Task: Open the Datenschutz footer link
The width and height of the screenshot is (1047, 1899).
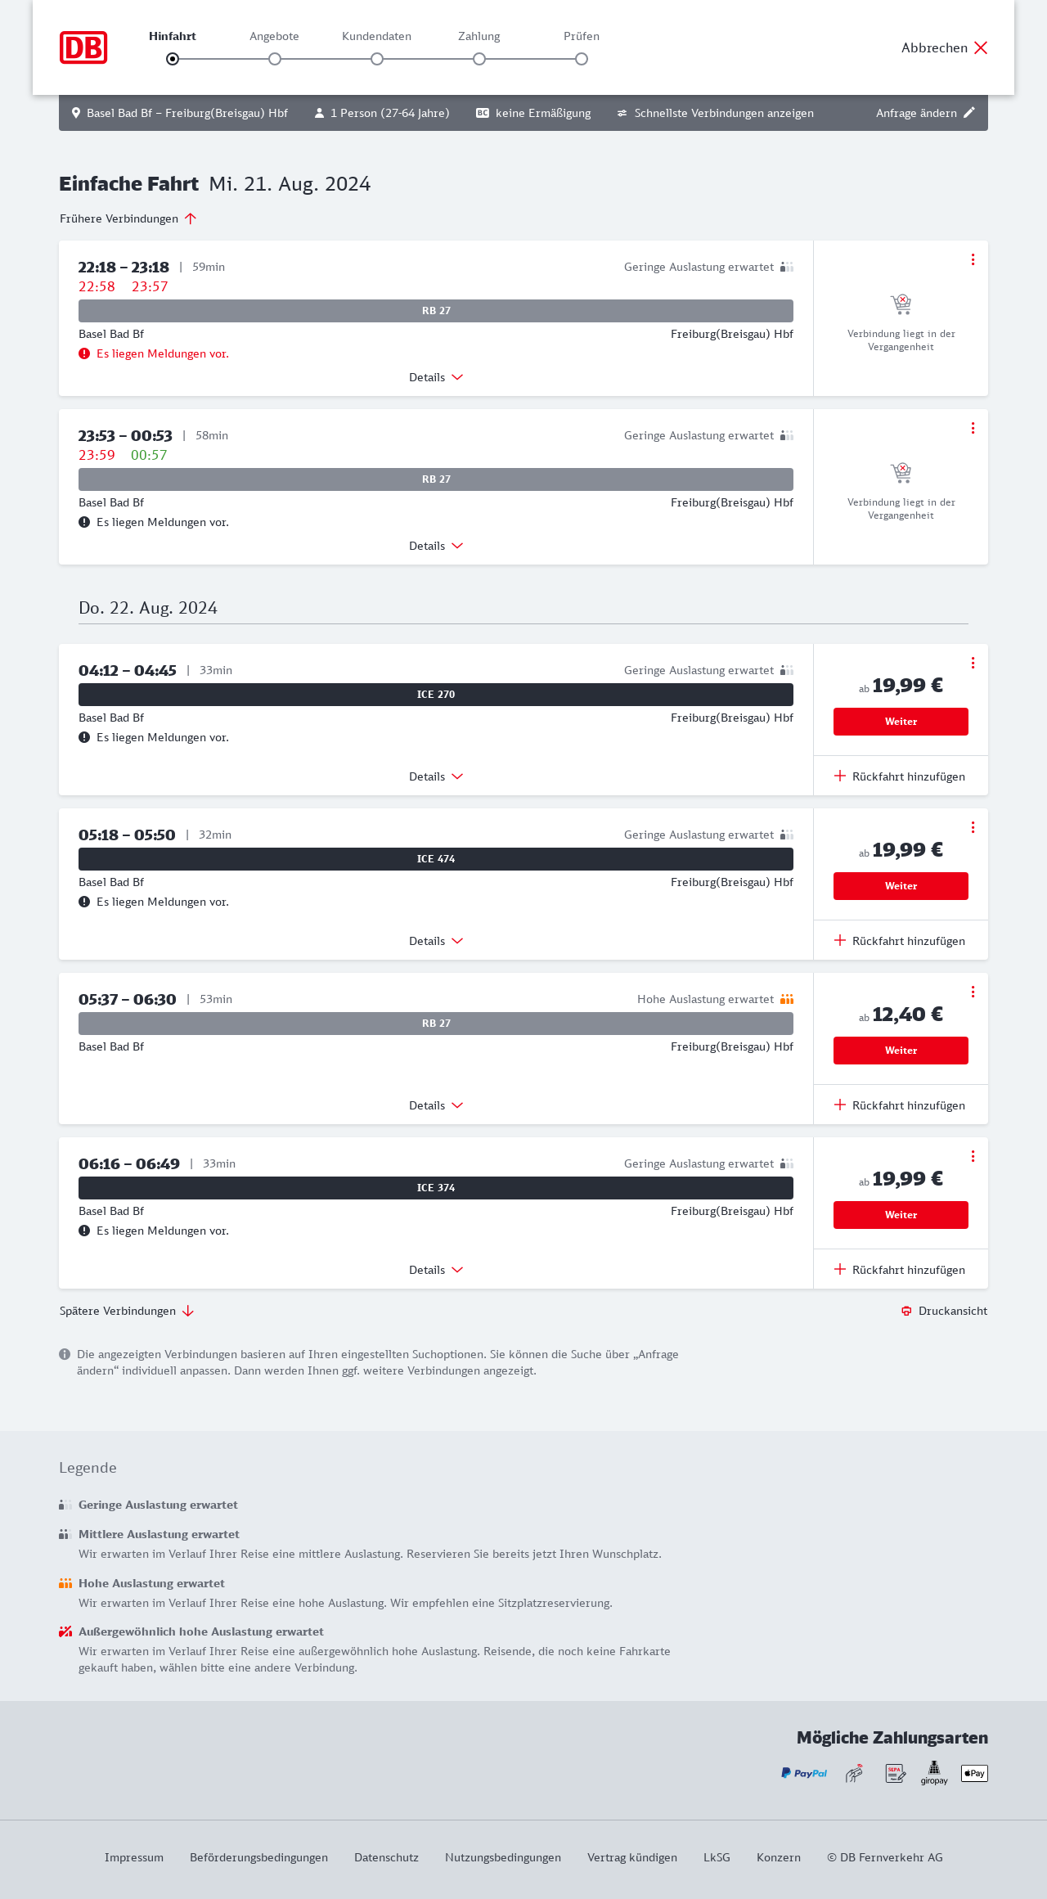Action: (386, 1857)
